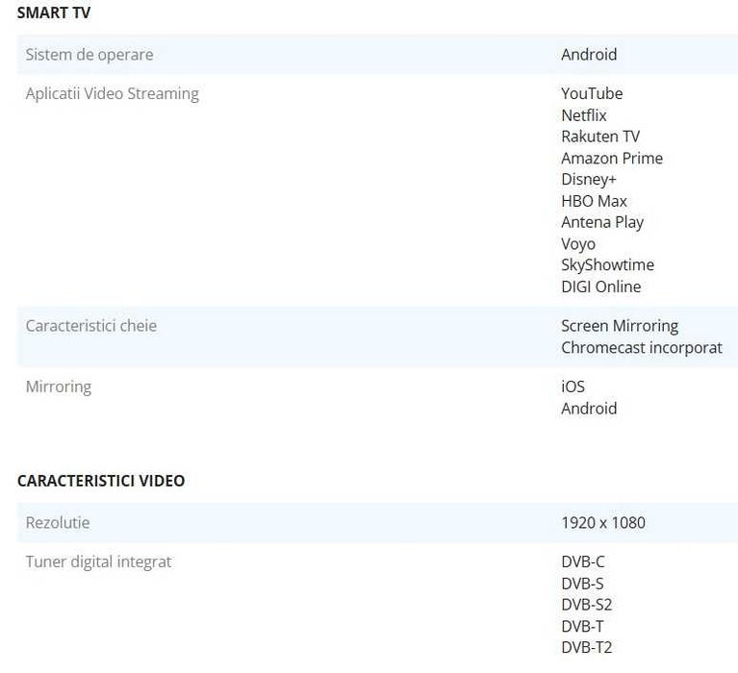Click the Voyo entry

click(x=578, y=244)
